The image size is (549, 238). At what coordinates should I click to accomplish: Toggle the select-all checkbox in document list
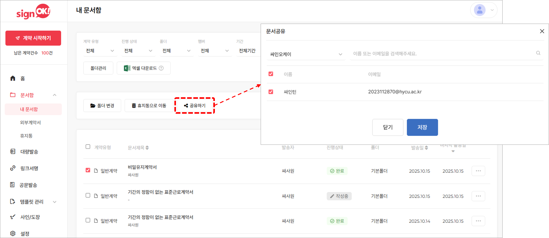[x=88, y=147]
